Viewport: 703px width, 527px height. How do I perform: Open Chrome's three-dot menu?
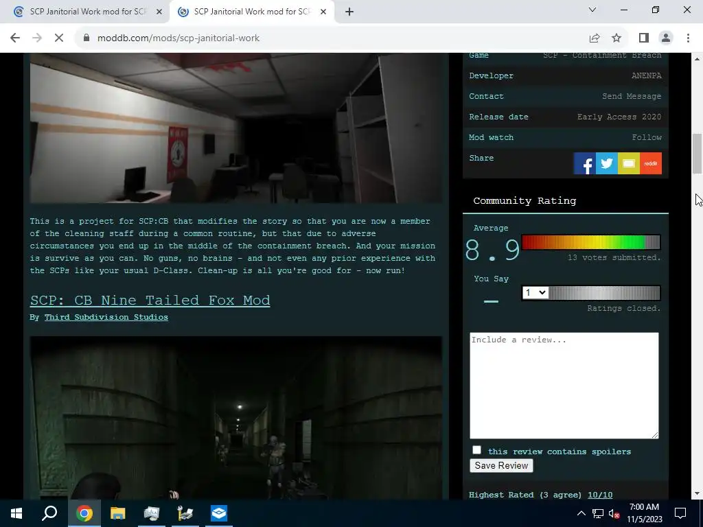tap(688, 38)
